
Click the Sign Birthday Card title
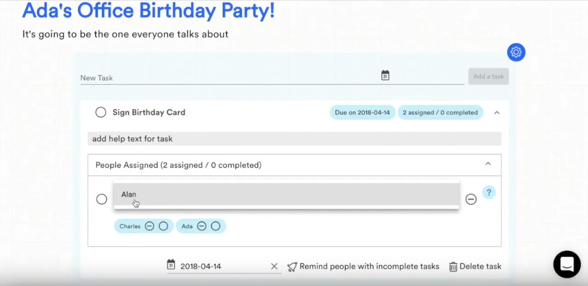pyautogui.click(x=149, y=112)
